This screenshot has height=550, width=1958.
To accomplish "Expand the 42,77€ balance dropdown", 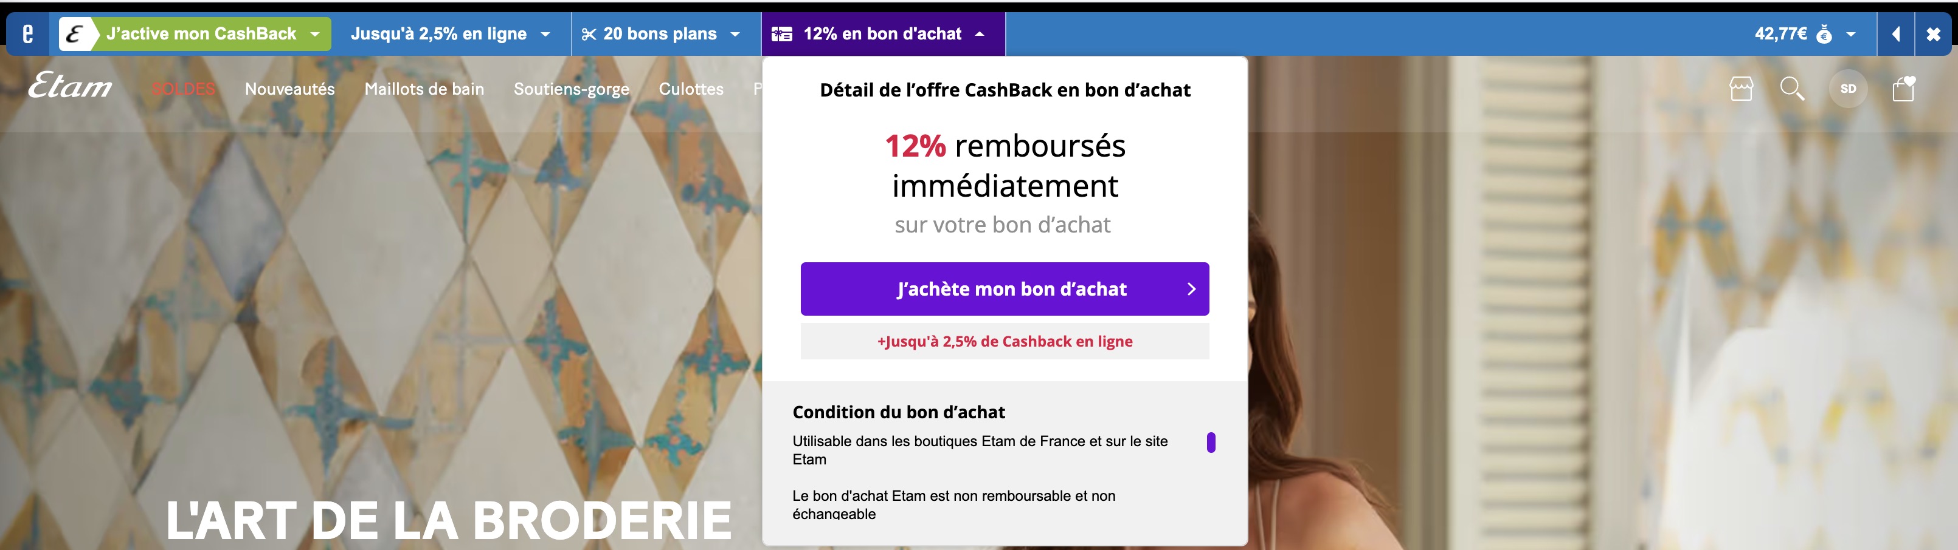I will click(x=1851, y=34).
